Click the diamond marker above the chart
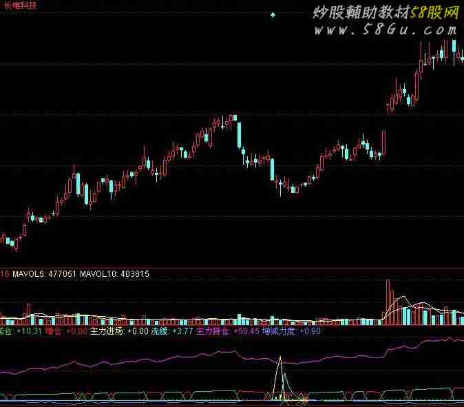This screenshot has height=407, width=464. 273,14
